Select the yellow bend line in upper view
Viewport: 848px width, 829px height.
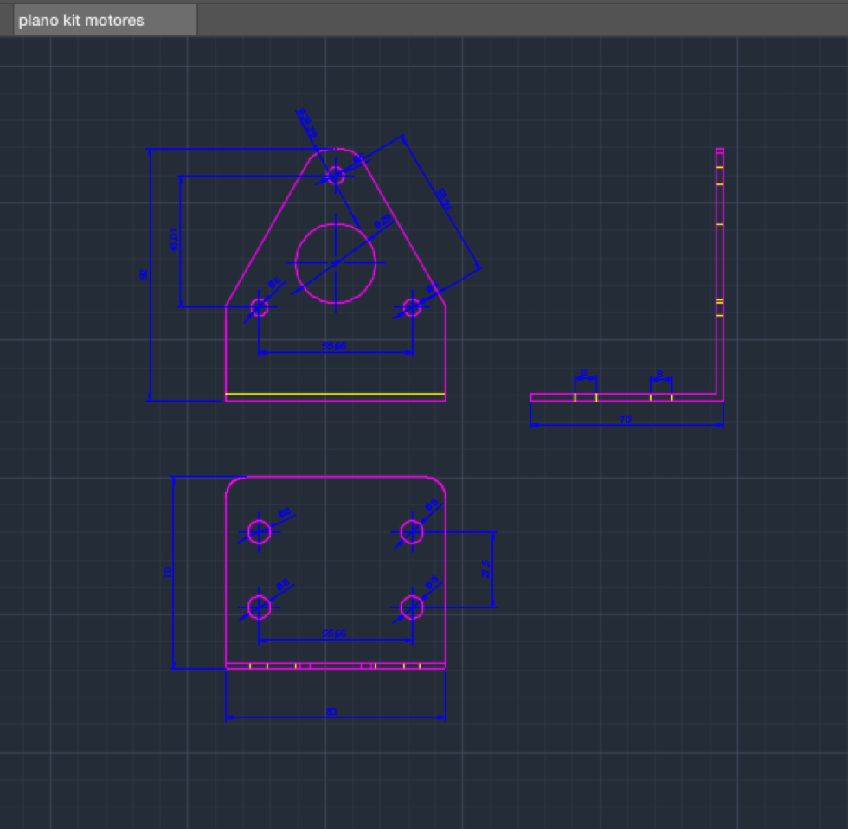coord(336,394)
